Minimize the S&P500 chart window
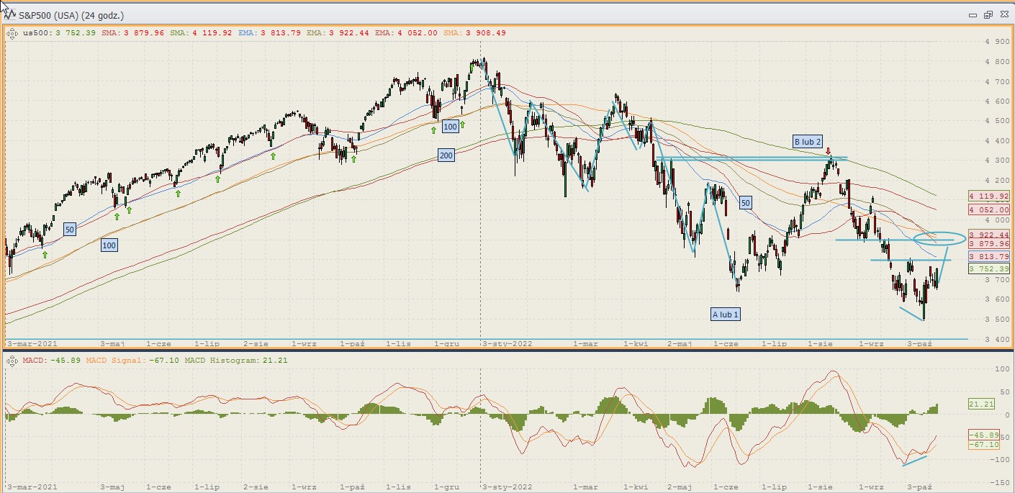This screenshot has height=493, width=1015. (x=973, y=14)
